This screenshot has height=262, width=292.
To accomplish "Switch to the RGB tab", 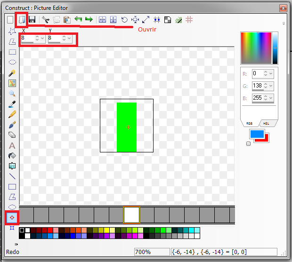I will [x=249, y=123].
